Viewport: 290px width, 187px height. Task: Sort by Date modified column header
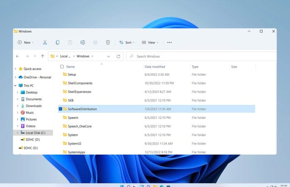155,66
